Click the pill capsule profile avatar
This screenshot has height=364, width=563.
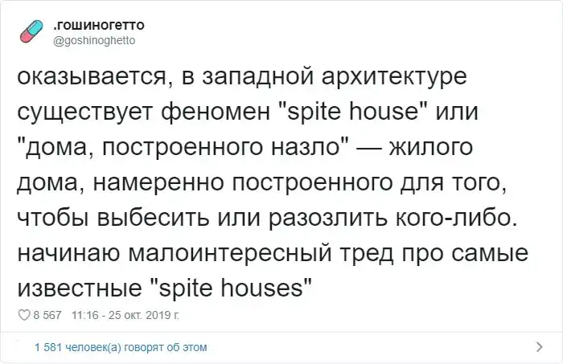31,32
